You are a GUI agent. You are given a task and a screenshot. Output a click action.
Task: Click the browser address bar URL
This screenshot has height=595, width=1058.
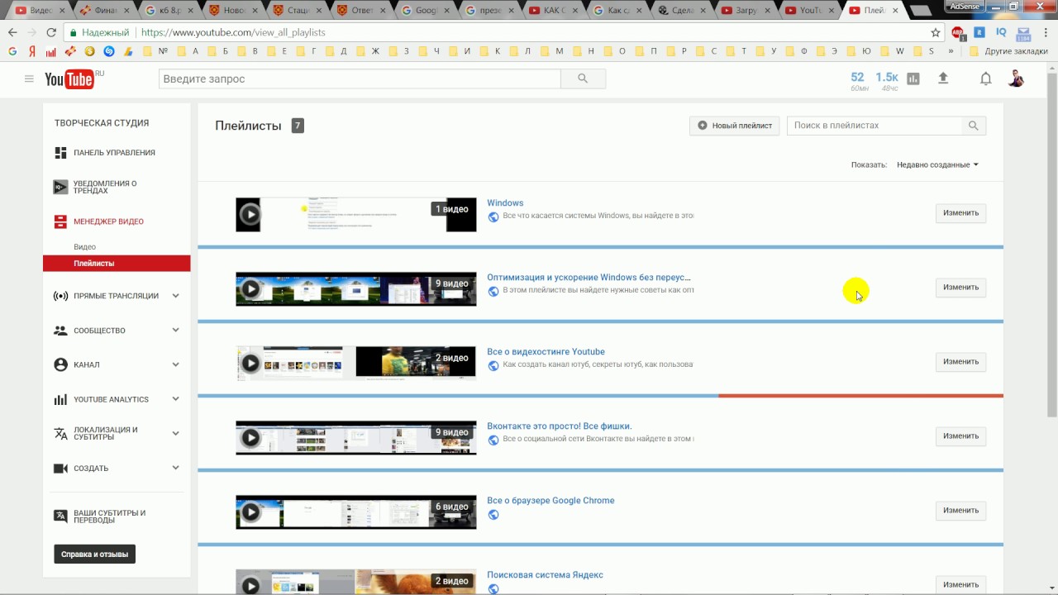pyautogui.click(x=233, y=32)
